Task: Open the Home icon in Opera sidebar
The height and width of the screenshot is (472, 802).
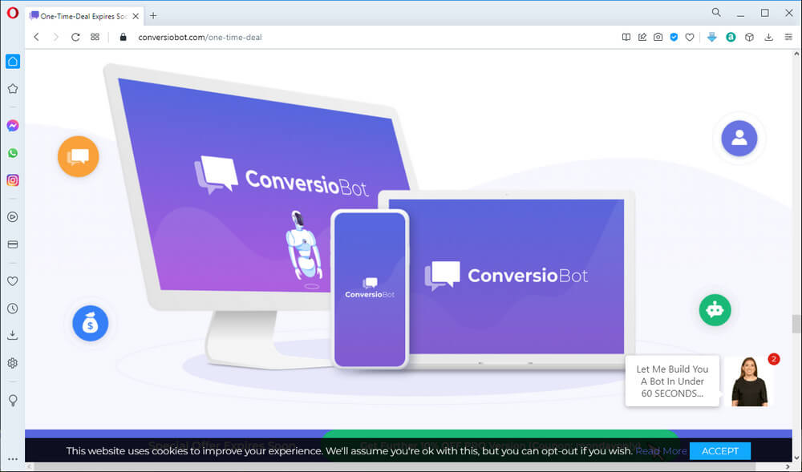Action: (x=13, y=61)
